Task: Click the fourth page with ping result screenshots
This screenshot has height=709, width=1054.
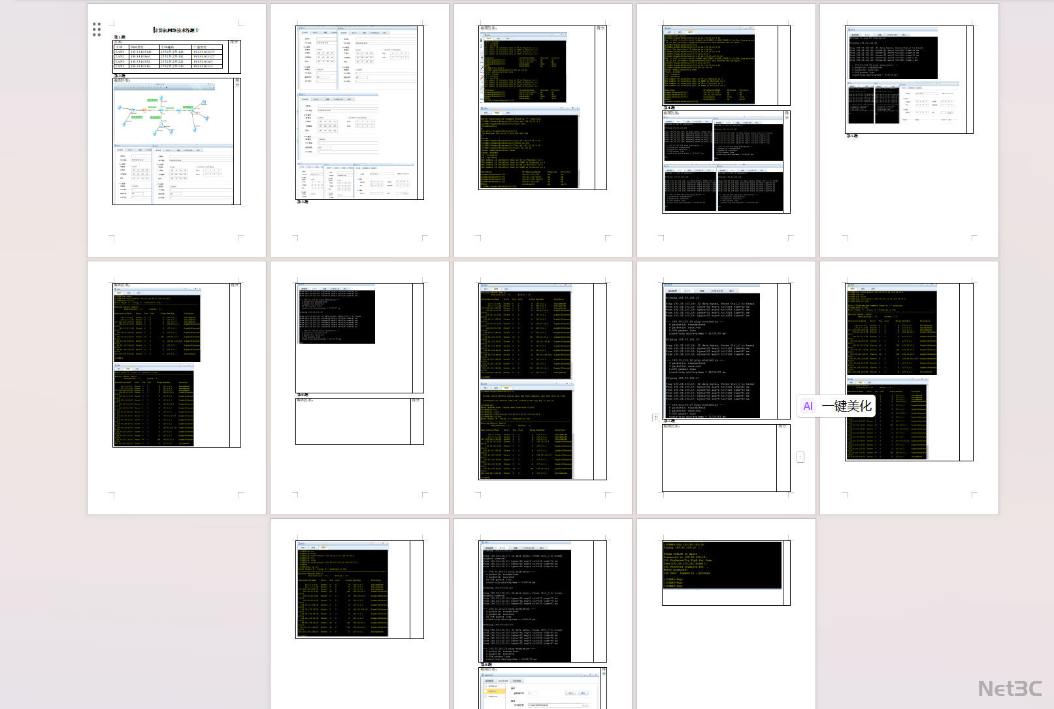Action: click(x=725, y=131)
